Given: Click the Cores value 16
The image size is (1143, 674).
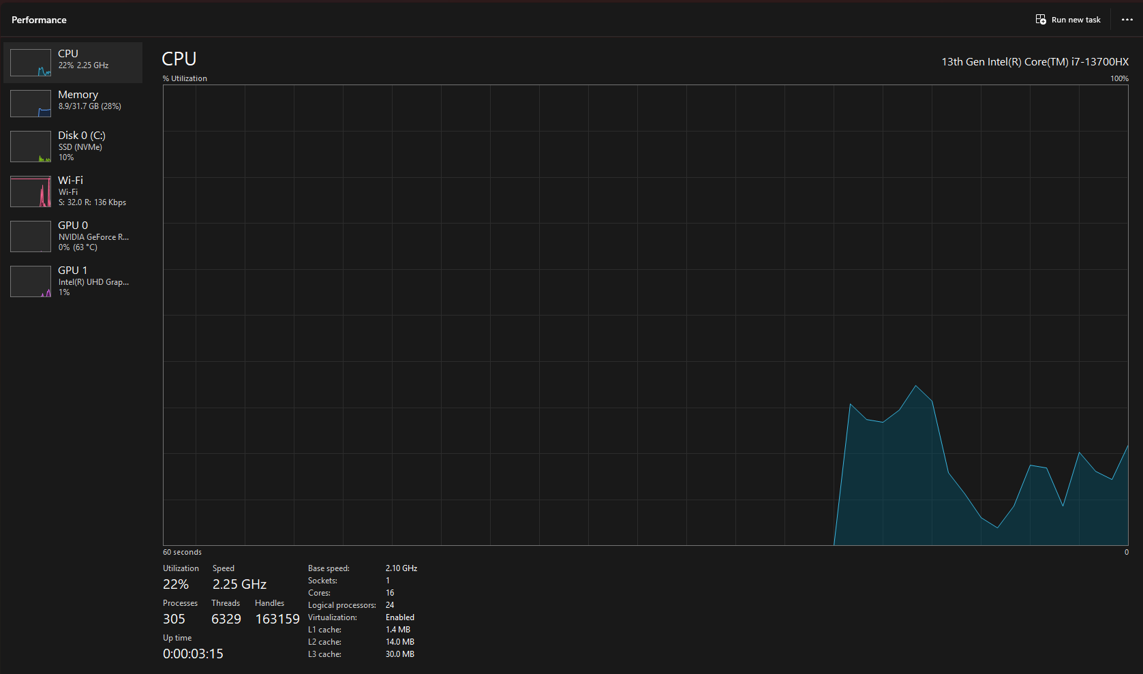Looking at the screenshot, I should click(390, 593).
